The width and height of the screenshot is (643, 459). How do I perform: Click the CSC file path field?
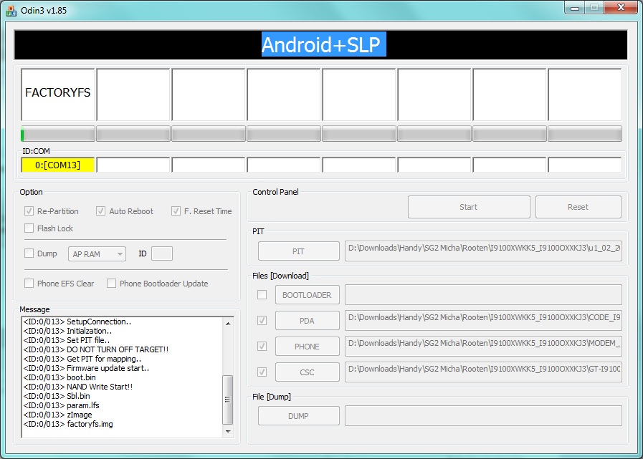tap(483, 372)
